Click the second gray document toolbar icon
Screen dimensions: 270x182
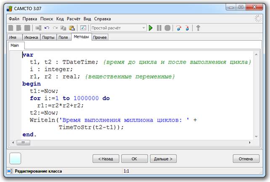click(19, 28)
